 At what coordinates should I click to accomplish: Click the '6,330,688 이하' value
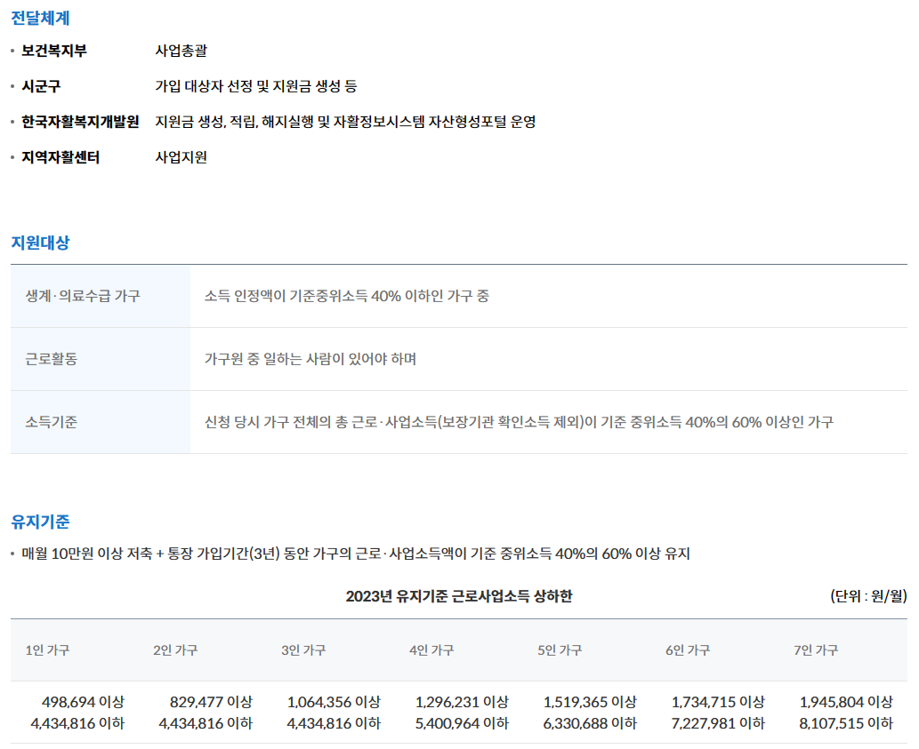590,724
